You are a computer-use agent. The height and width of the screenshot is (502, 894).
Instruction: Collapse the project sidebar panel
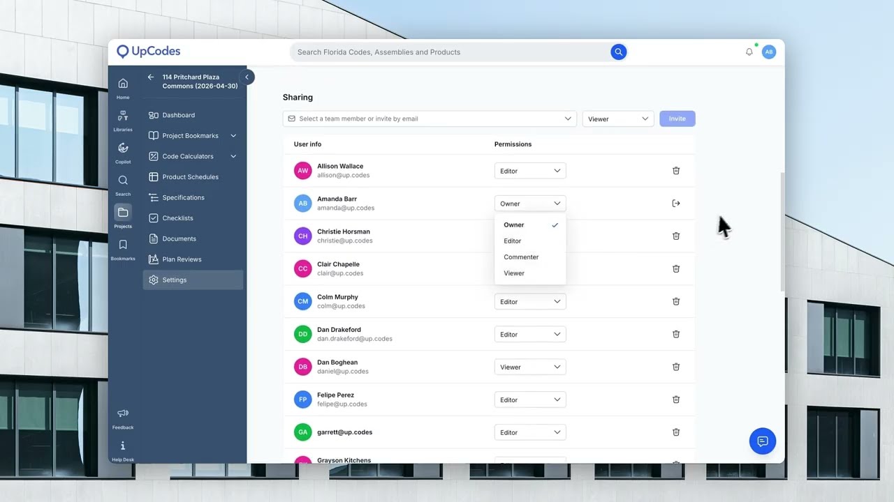tap(247, 77)
